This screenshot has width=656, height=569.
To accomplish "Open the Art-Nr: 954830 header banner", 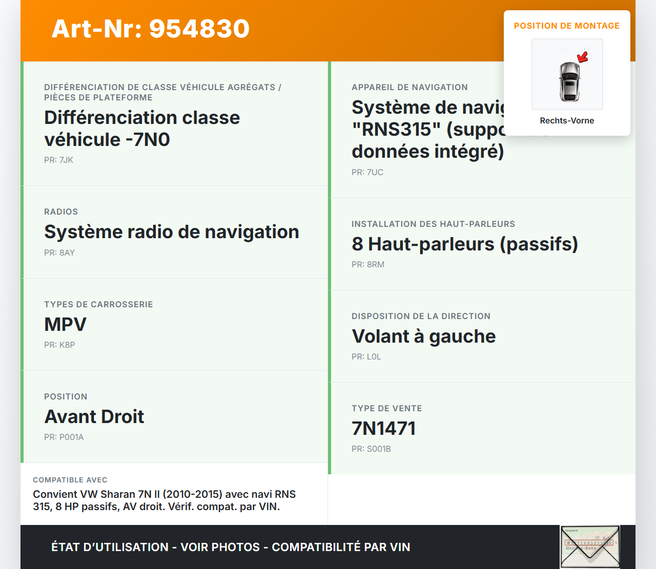I will point(150,29).
